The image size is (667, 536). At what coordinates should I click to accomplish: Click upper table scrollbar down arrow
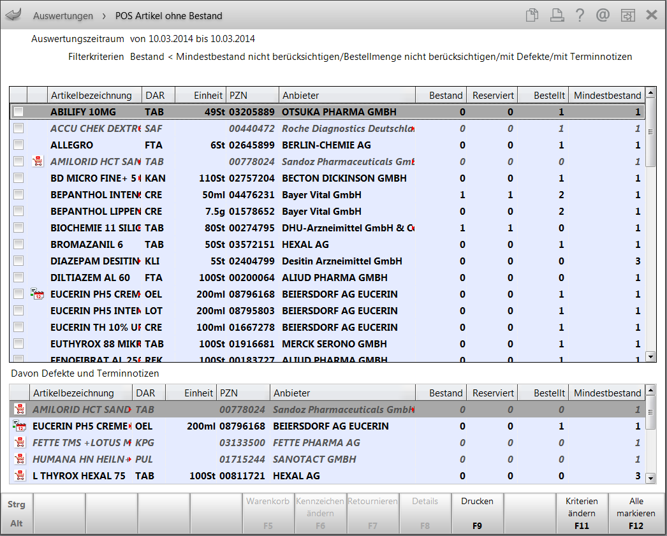[650, 357]
